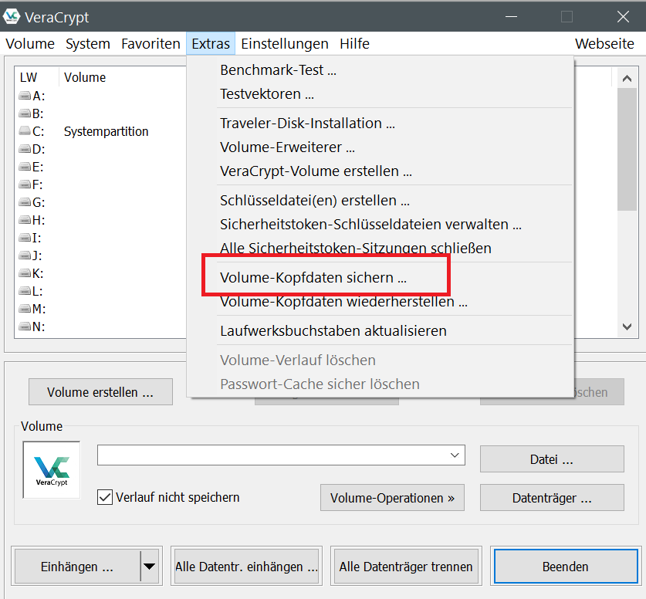Click Alle Datenträger trennen button

tap(406, 567)
